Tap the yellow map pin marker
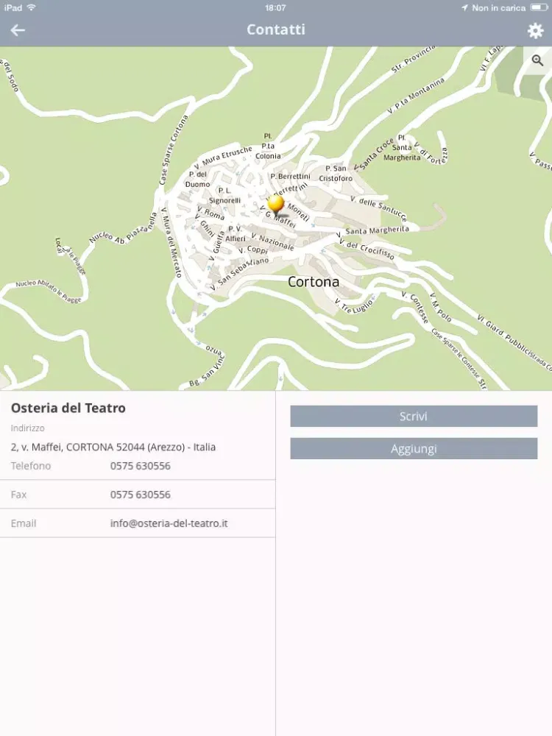The image size is (552, 736). [x=275, y=205]
